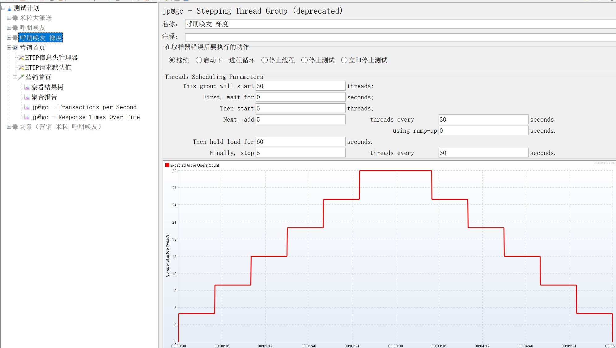Collapse the 测试计划 root node
The height and width of the screenshot is (348, 616).
[3, 8]
